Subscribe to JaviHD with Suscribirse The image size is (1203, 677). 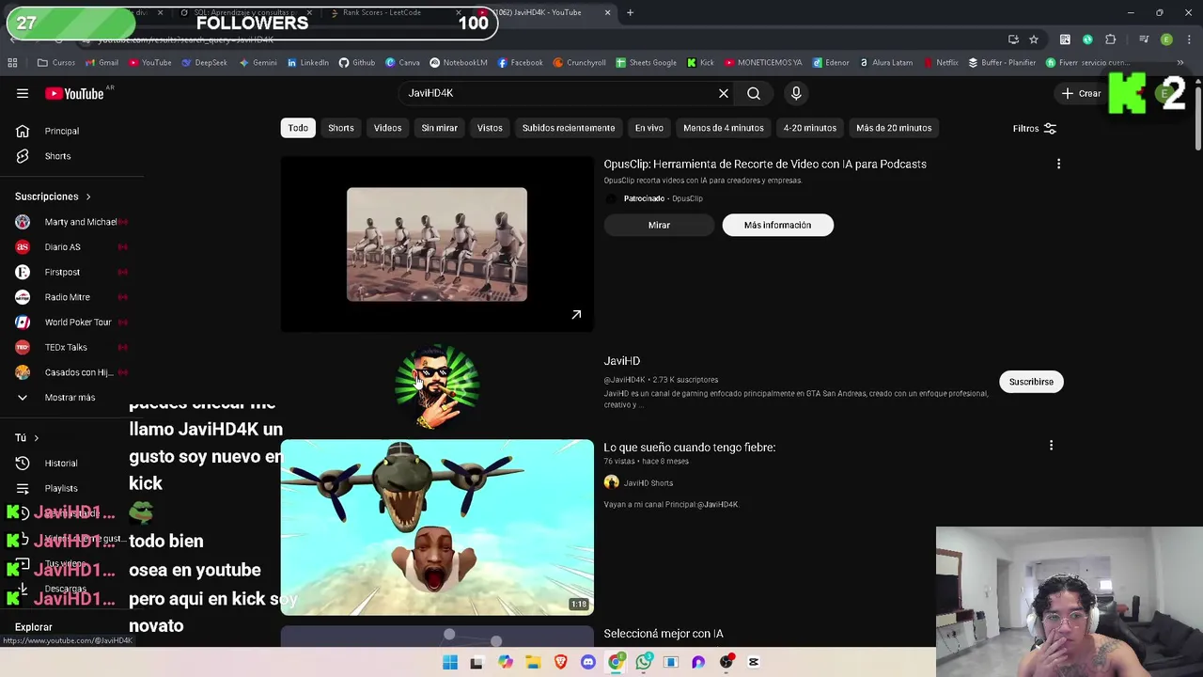1031,382
